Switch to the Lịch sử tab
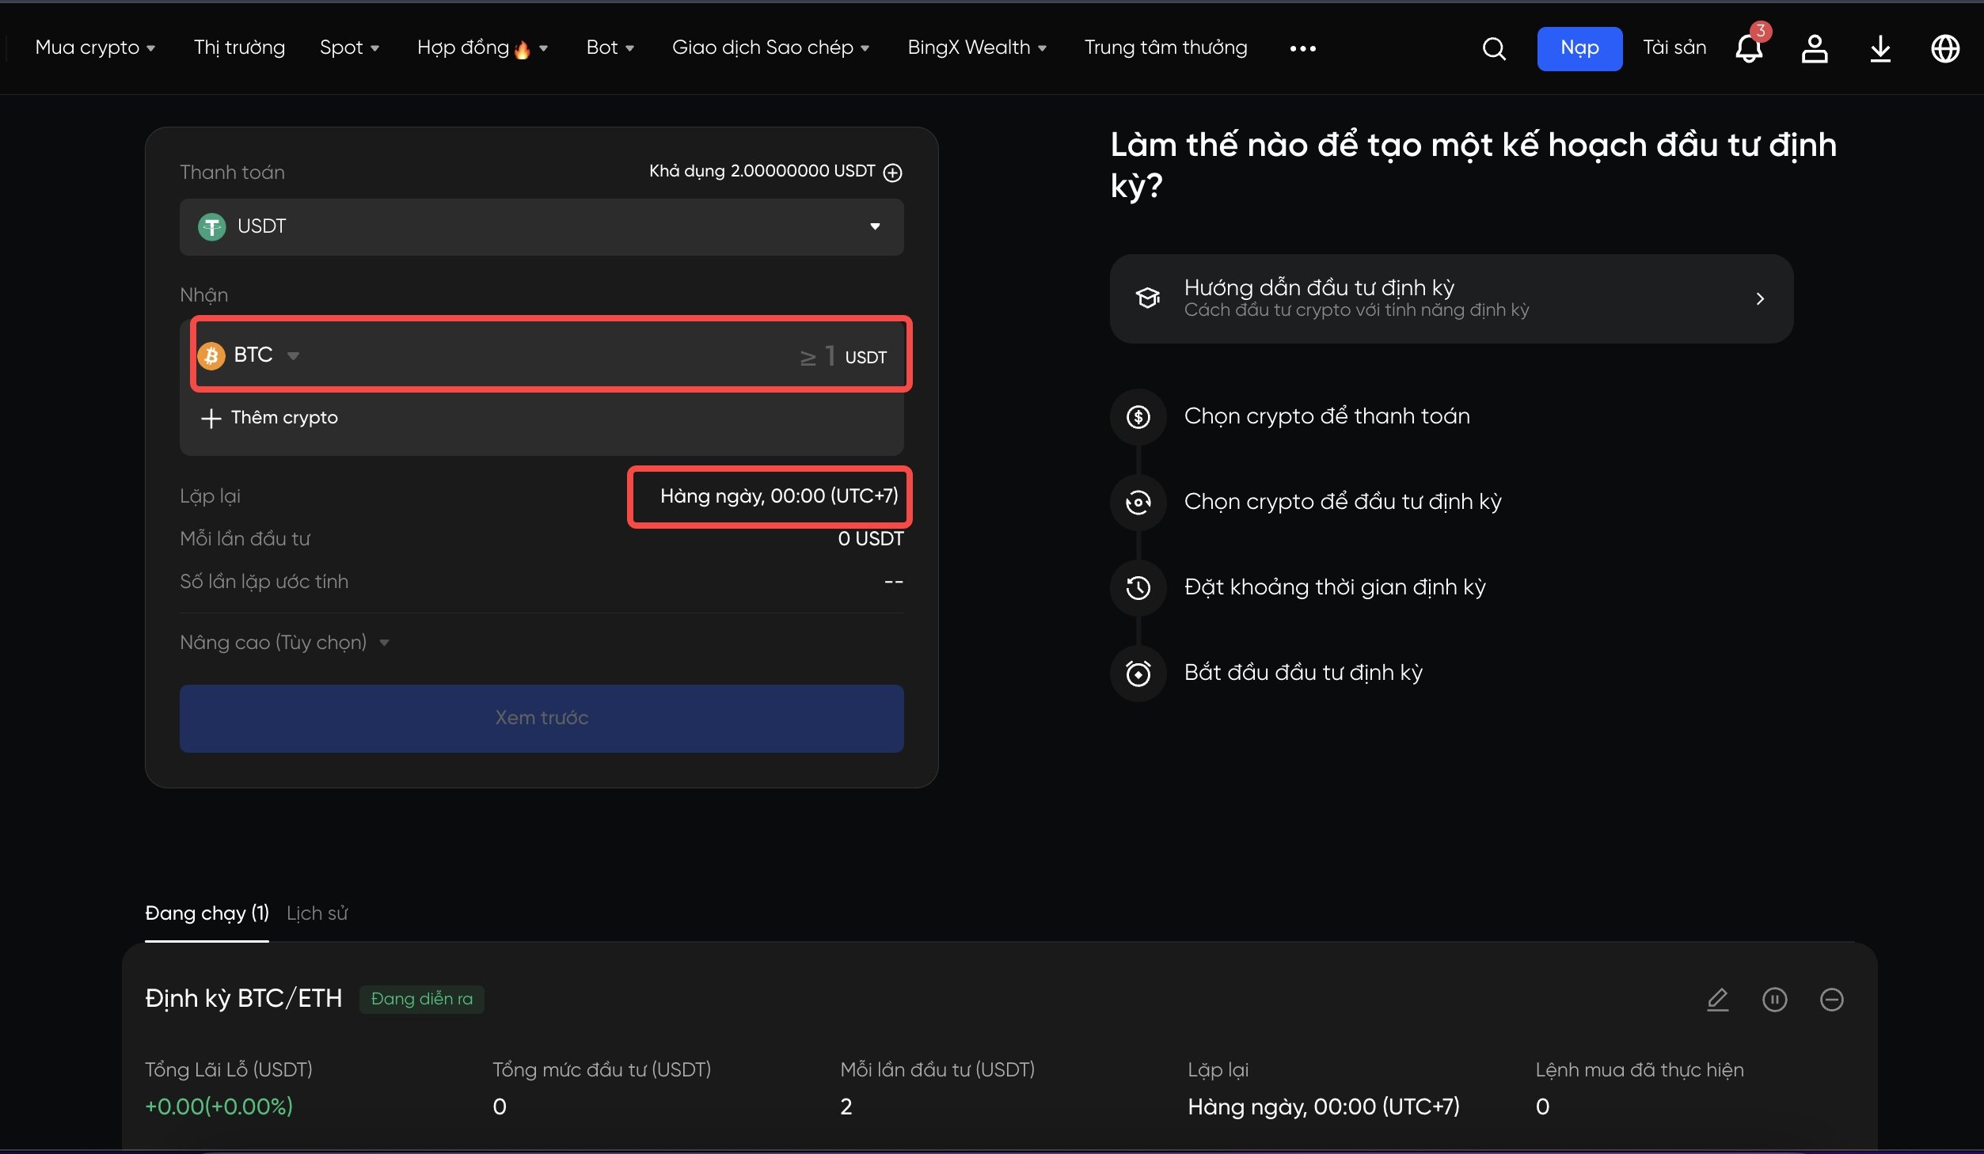1984x1154 pixels. point(317,913)
